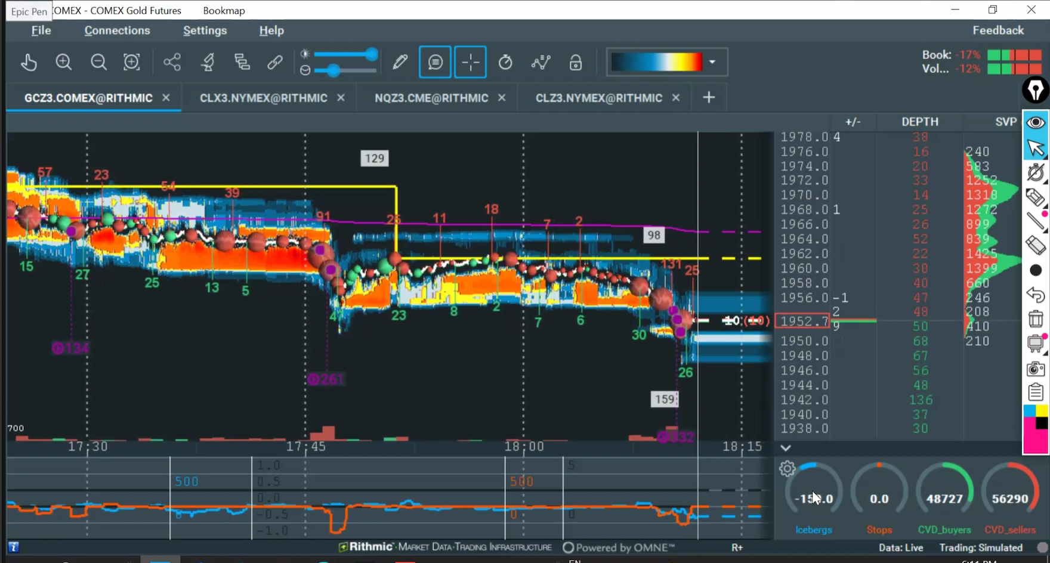Click the DEPTH column header
Image resolution: width=1050 pixels, height=563 pixels.
point(920,122)
